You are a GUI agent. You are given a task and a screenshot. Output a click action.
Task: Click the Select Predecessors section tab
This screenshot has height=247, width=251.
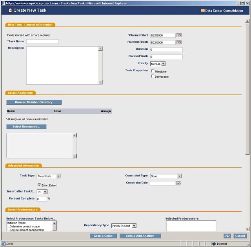click(23, 210)
